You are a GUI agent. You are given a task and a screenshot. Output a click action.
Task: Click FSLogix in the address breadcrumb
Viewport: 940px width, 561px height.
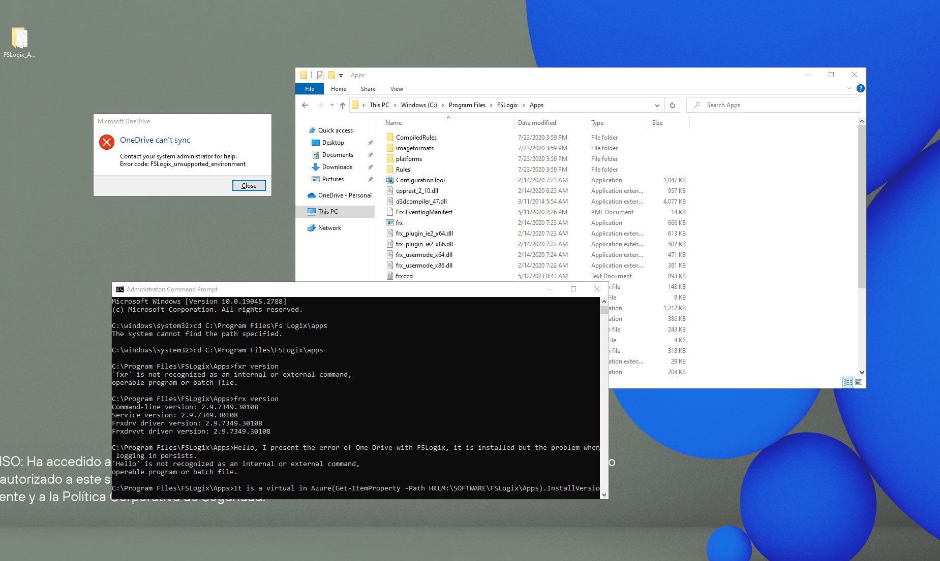[x=507, y=105]
